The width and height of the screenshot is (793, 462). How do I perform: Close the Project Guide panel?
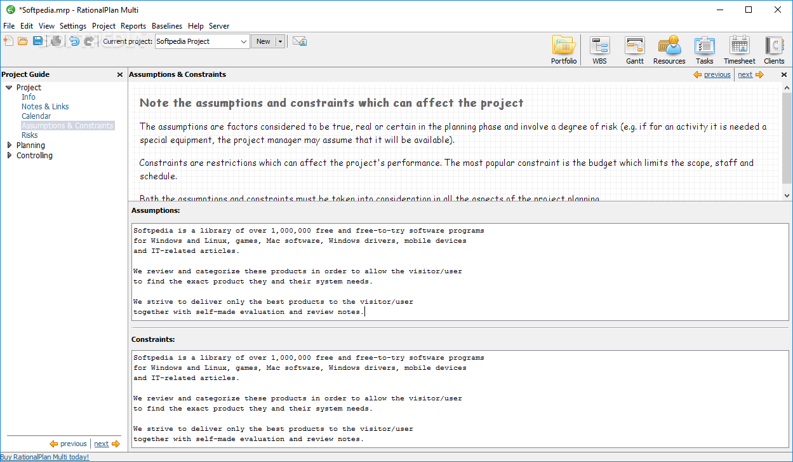pos(120,74)
